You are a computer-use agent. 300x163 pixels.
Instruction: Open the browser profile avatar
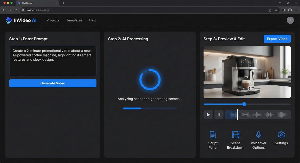coord(290,10)
